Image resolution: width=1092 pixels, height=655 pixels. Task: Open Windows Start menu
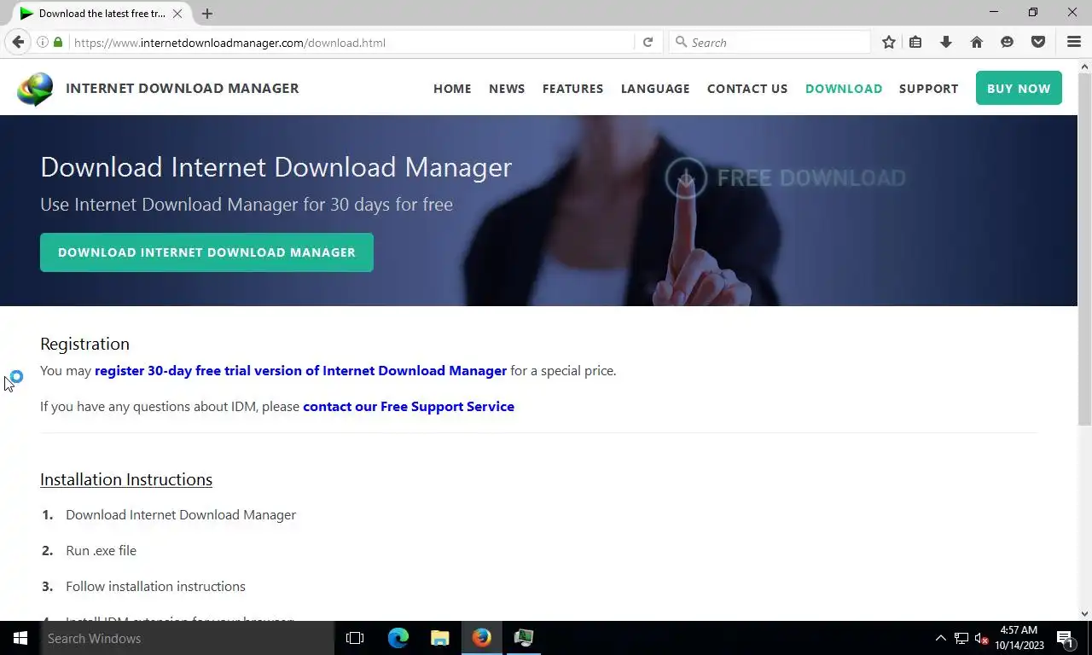(x=20, y=638)
